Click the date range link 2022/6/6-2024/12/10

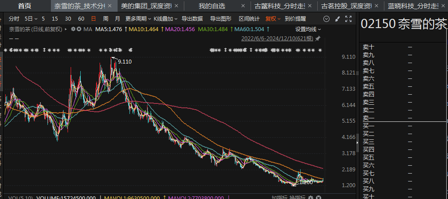click(x=277, y=39)
